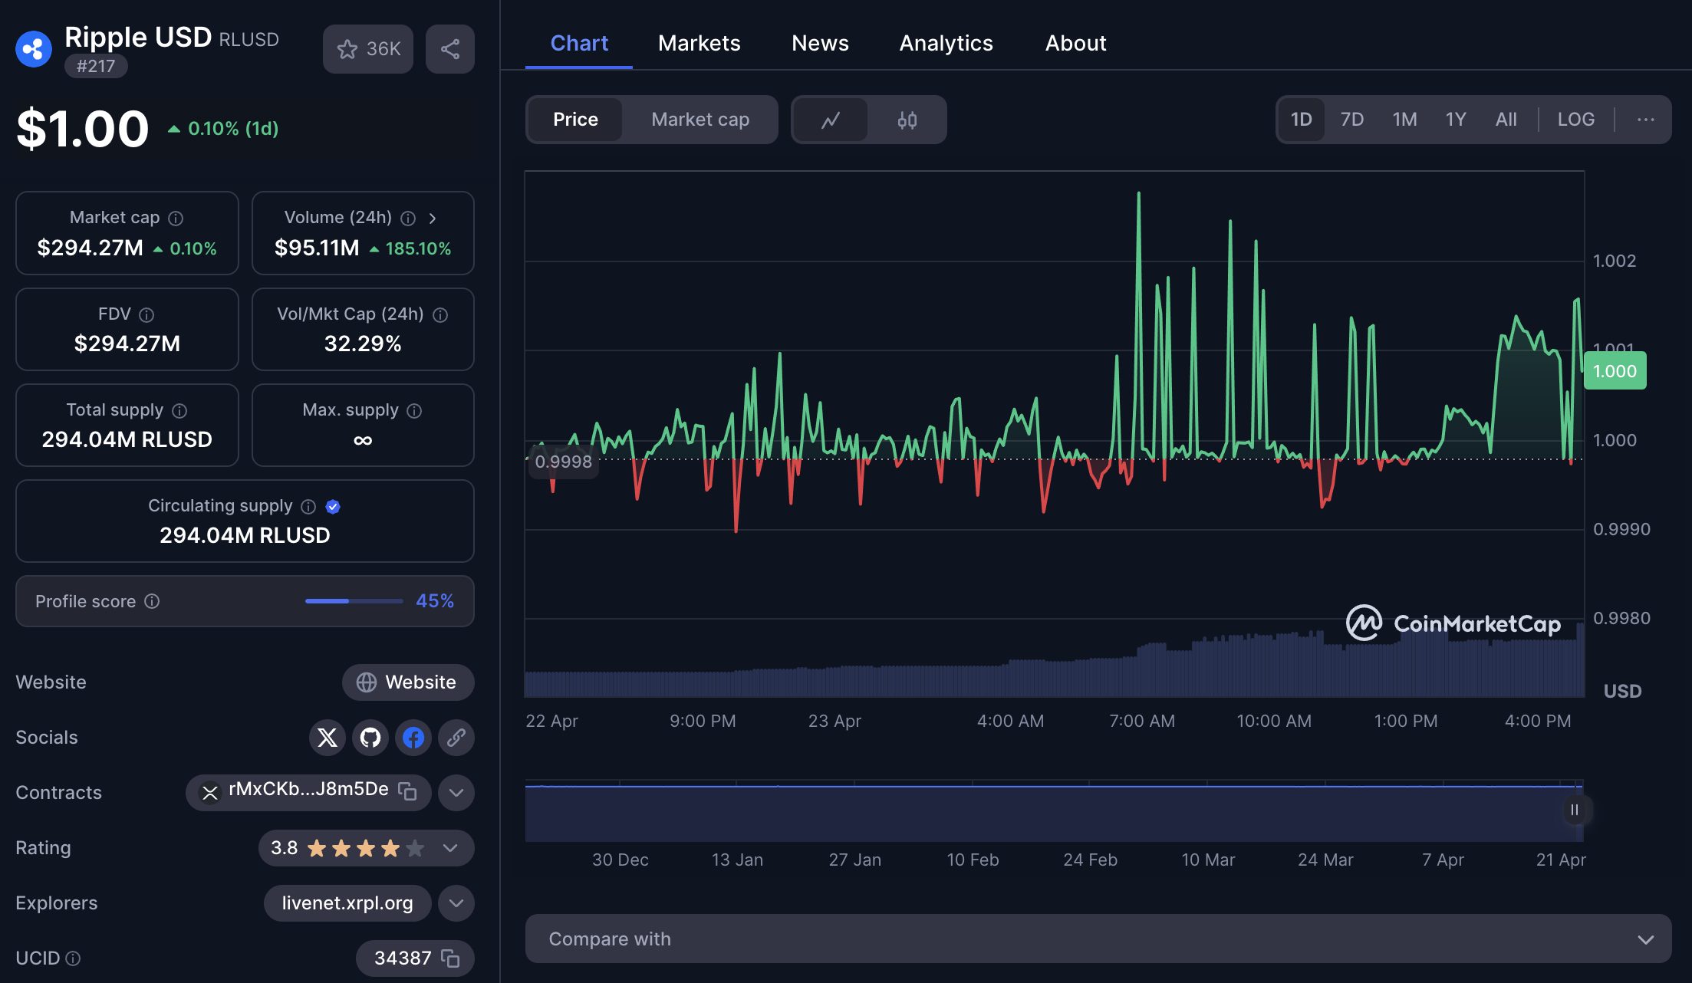The height and width of the screenshot is (983, 1692).
Task: Add RLUSD to watchlist via star button
Action: click(x=368, y=49)
